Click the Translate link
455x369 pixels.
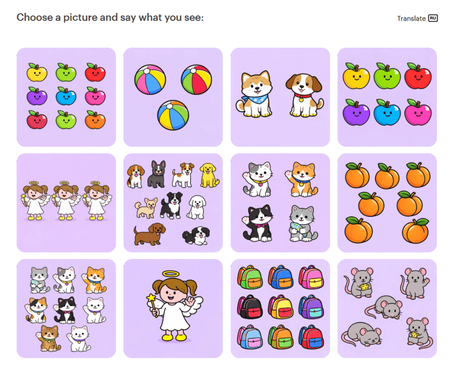click(411, 18)
